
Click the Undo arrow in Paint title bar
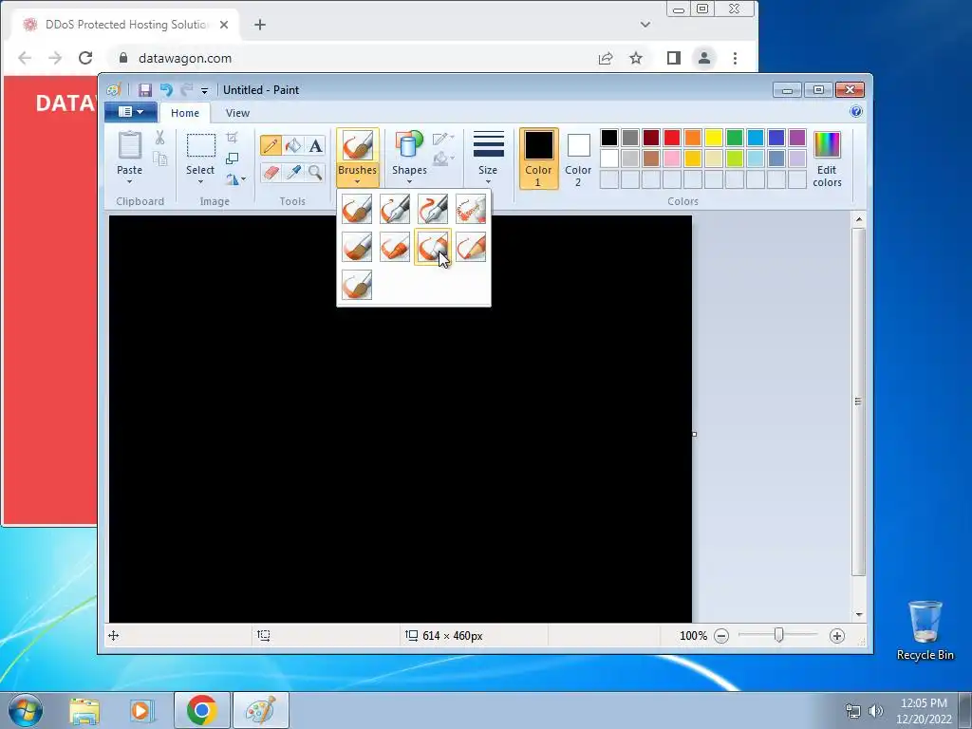coord(166,90)
